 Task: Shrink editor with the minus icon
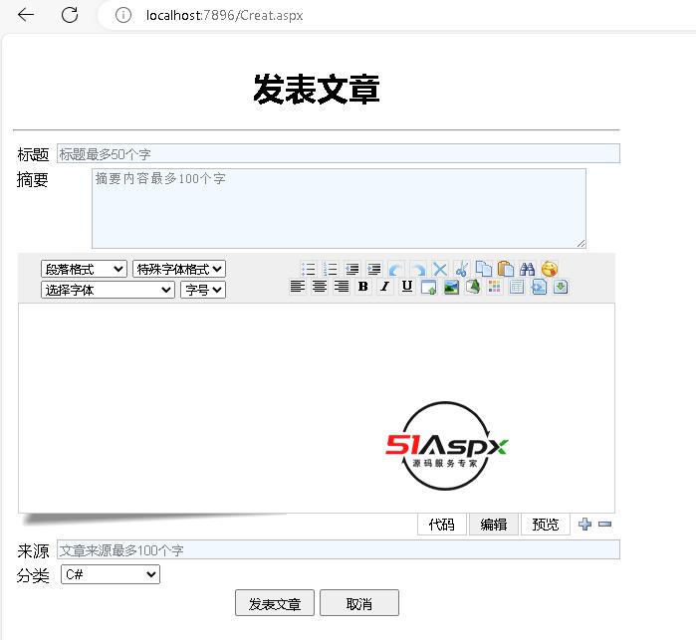coord(604,525)
